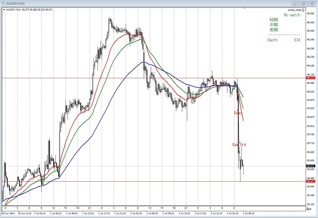Click the 2 Jul 01:15 time label

[x=136, y=213]
